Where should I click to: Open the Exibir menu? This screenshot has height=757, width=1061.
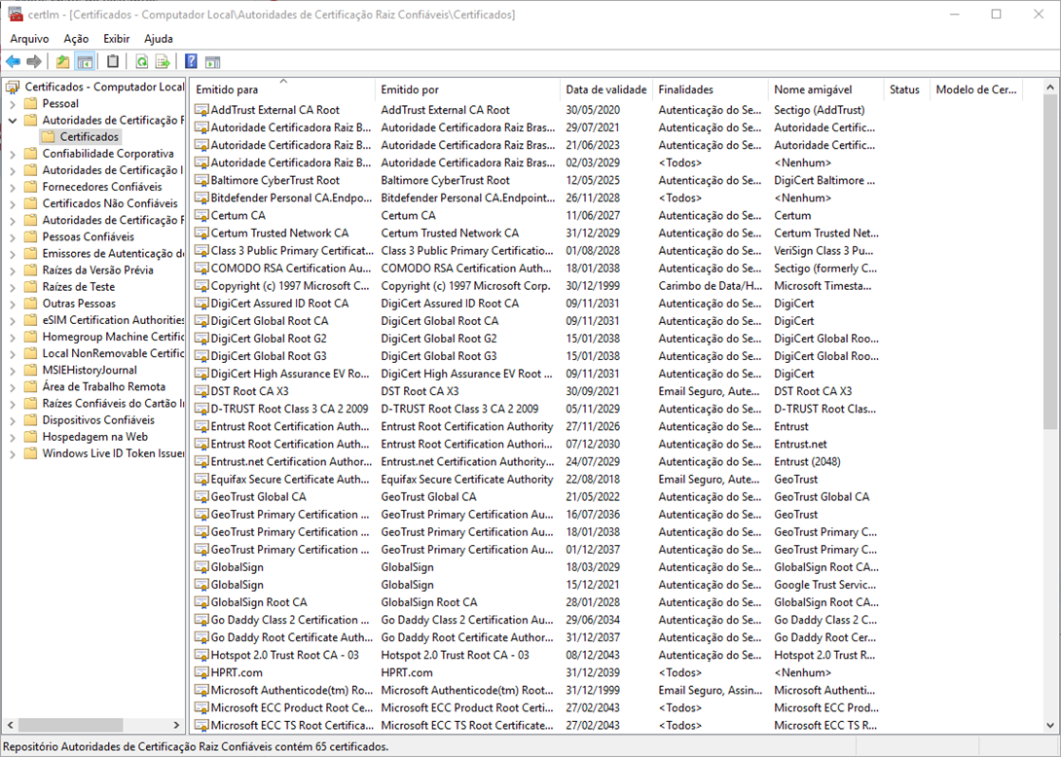point(117,39)
